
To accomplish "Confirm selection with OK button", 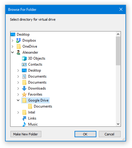I will coord(85,134).
